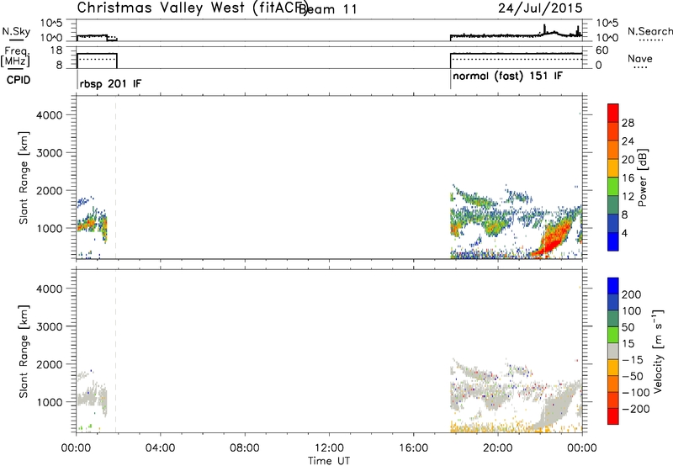Click the 4000 tick on power panel

coord(49,115)
